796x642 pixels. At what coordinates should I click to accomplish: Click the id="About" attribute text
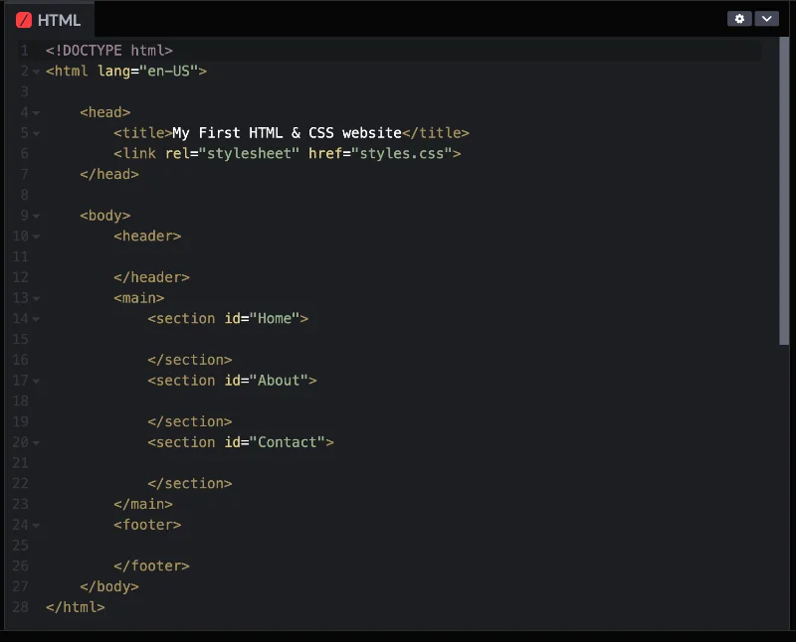coord(267,381)
